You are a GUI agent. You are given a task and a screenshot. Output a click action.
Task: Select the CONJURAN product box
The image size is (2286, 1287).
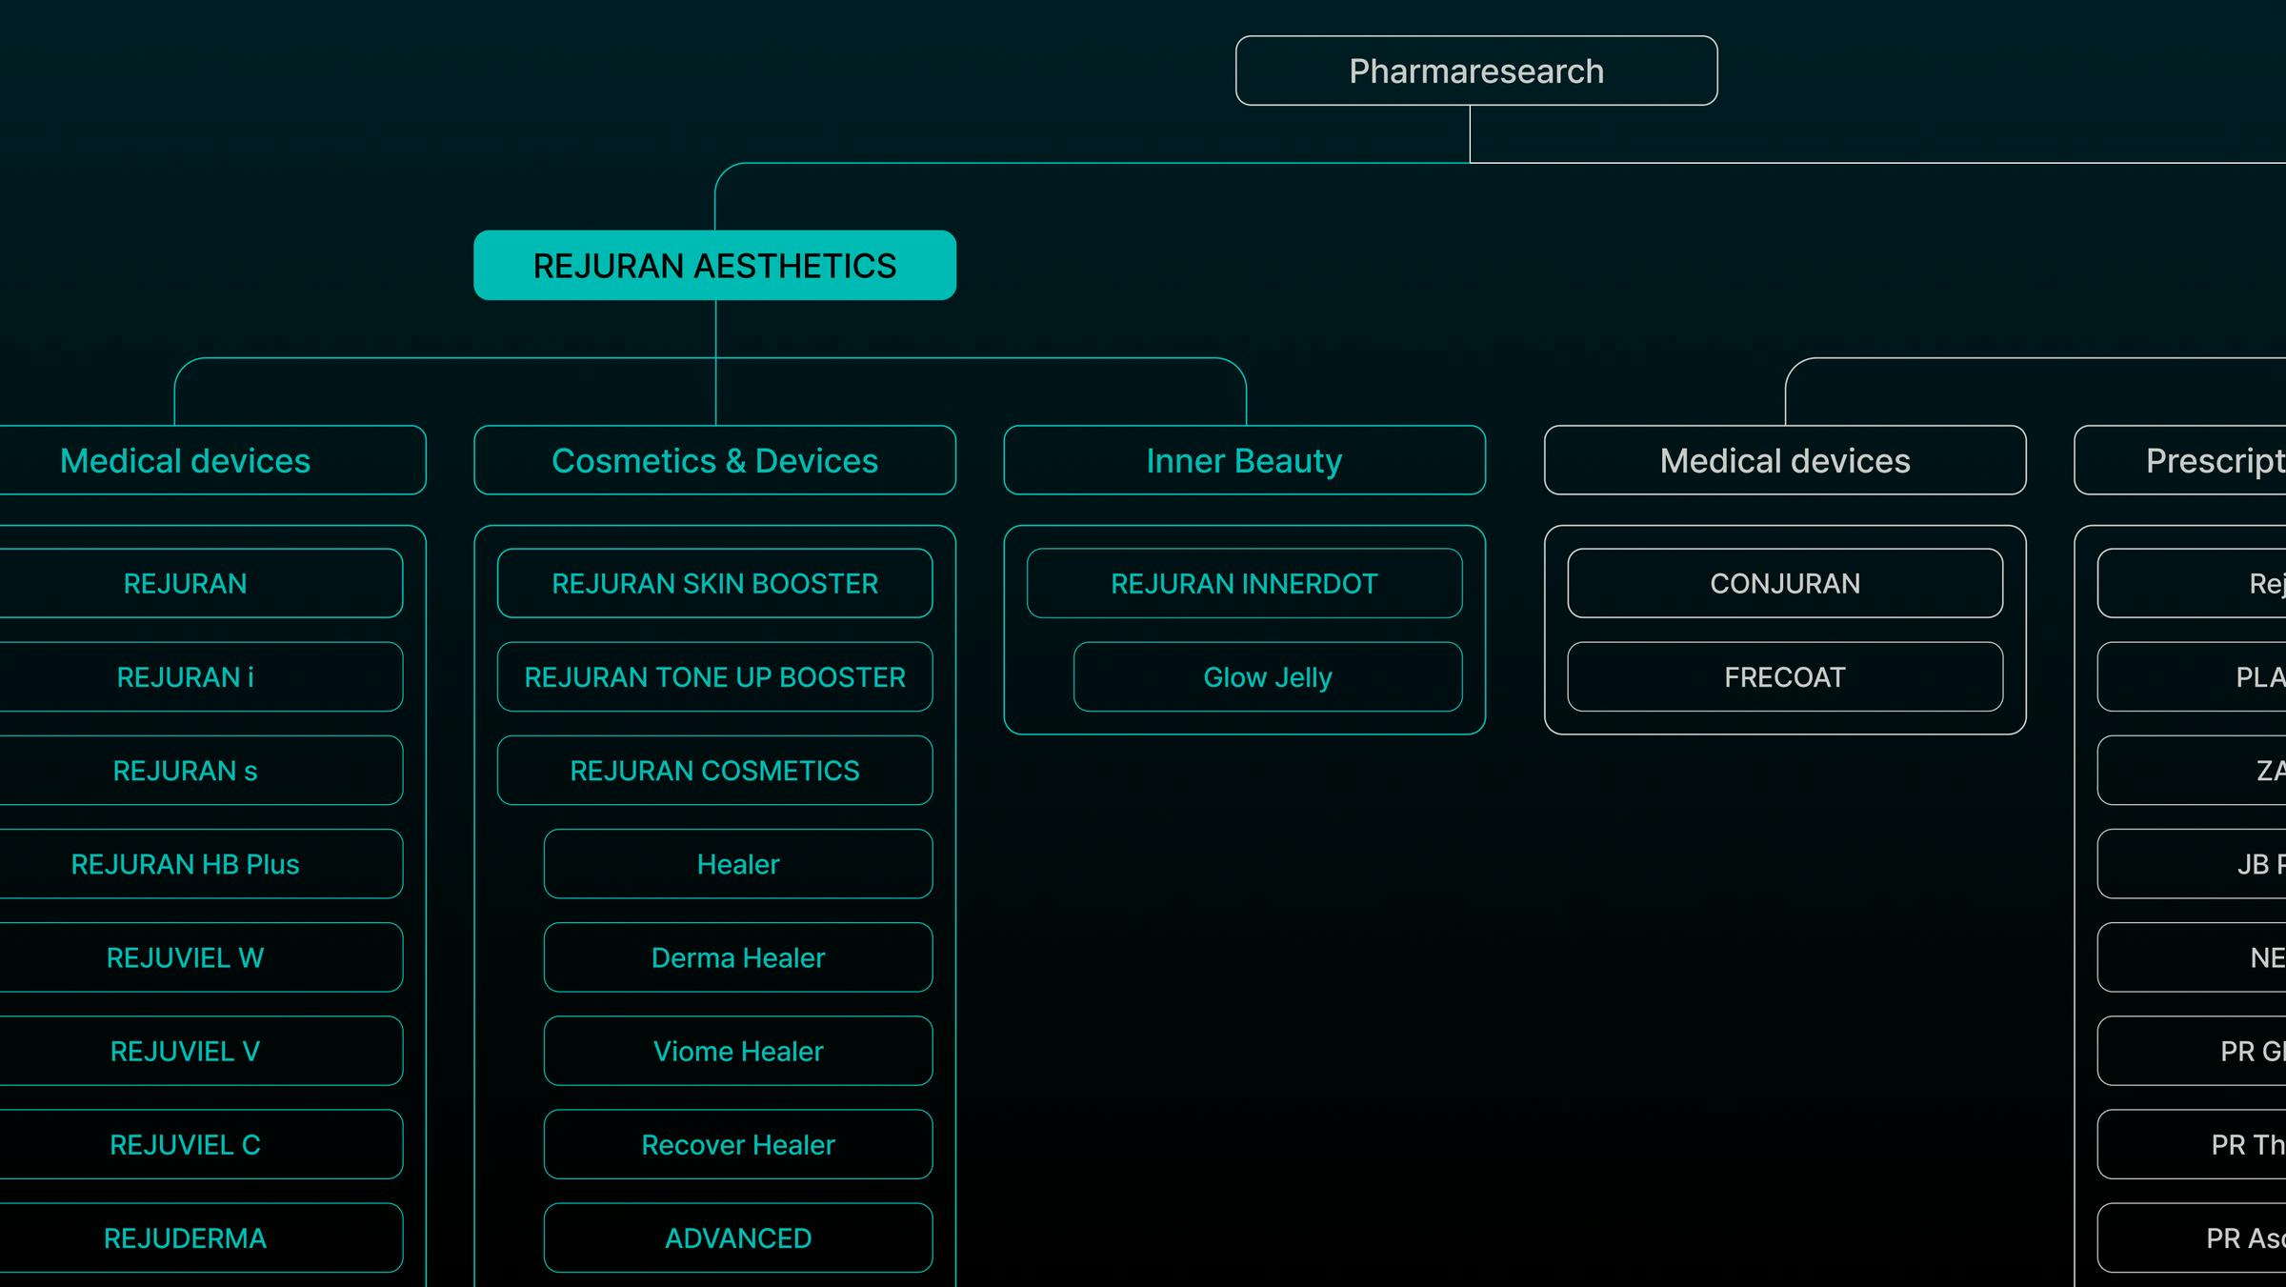(x=1785, y=583)
